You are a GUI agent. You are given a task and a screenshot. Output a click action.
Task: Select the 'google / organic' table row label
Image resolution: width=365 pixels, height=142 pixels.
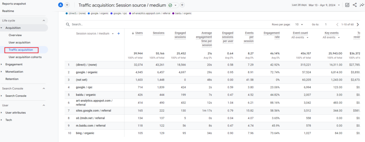click(87, 72)
